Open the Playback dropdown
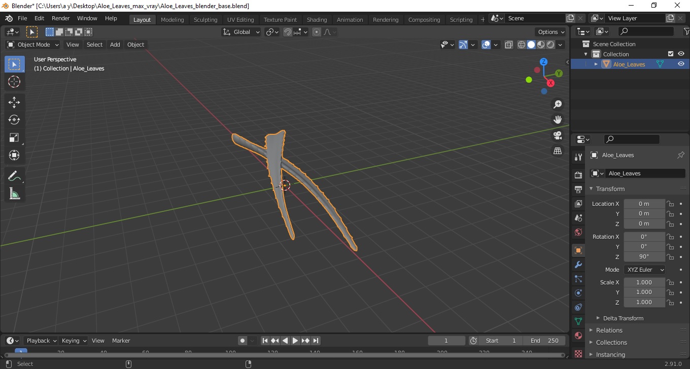The width and height of the screenshot is (690, 369). click(x=41, y=341)
